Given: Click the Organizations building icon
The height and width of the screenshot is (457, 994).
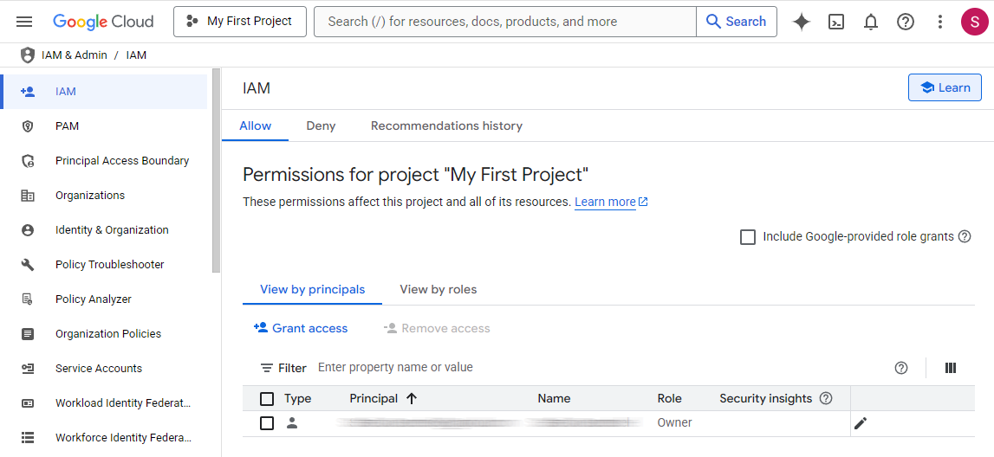Looking at the screenshot, I should 27,196.
